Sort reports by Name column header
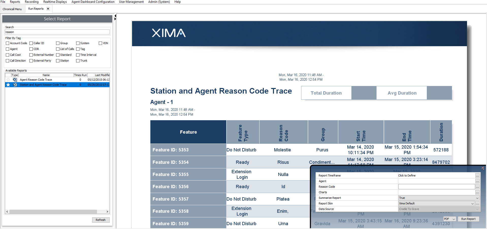Image resolution: width=487 pixels, height=229 pixels. coord(46,75)
